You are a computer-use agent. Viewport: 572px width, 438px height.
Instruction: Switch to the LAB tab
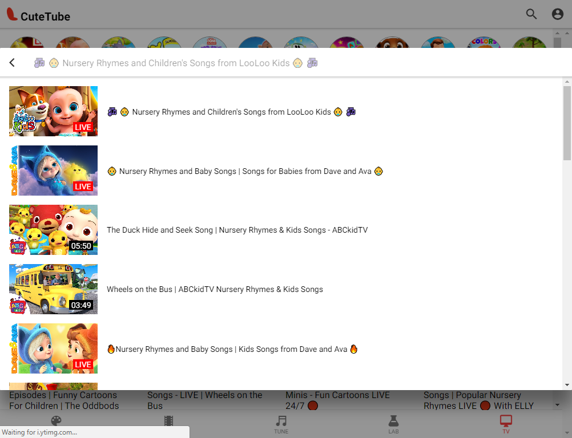pyautogui.click(x=393, y=424)
